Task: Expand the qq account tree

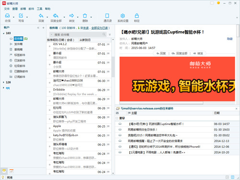Action: point(3,88)
